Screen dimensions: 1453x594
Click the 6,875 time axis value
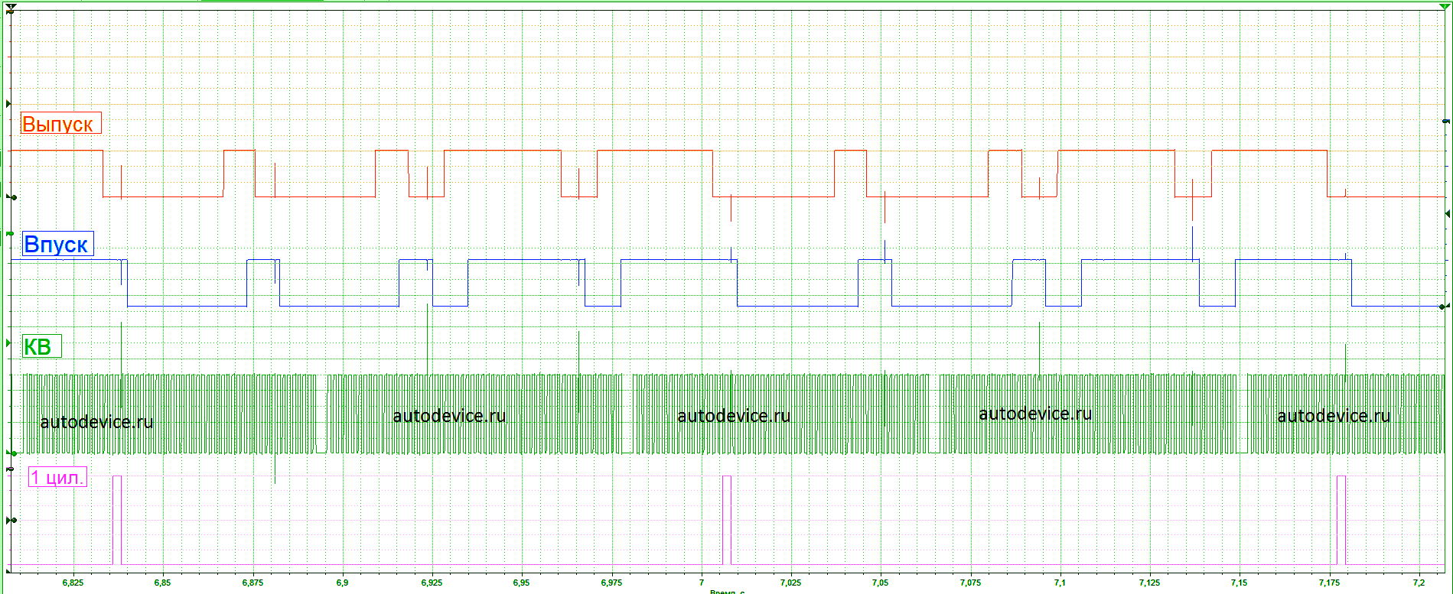tap(252, 583)
